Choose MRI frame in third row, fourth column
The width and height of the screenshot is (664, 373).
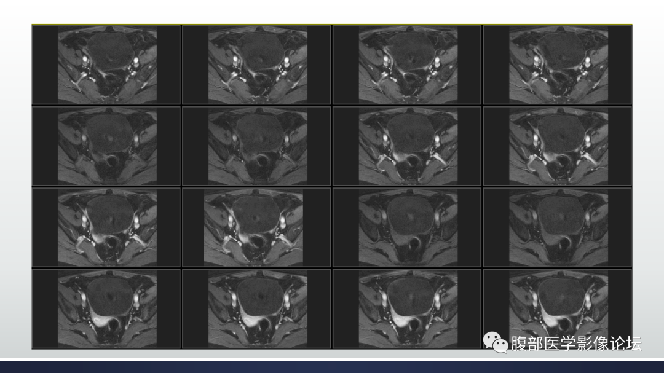point(557,227)
